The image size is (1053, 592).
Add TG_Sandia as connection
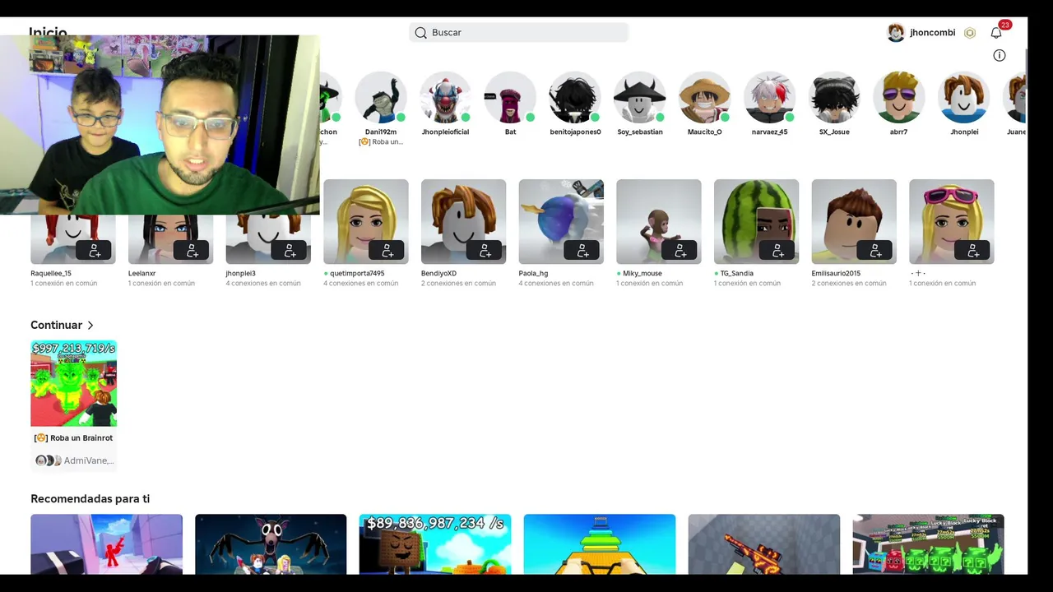point(778,250)
